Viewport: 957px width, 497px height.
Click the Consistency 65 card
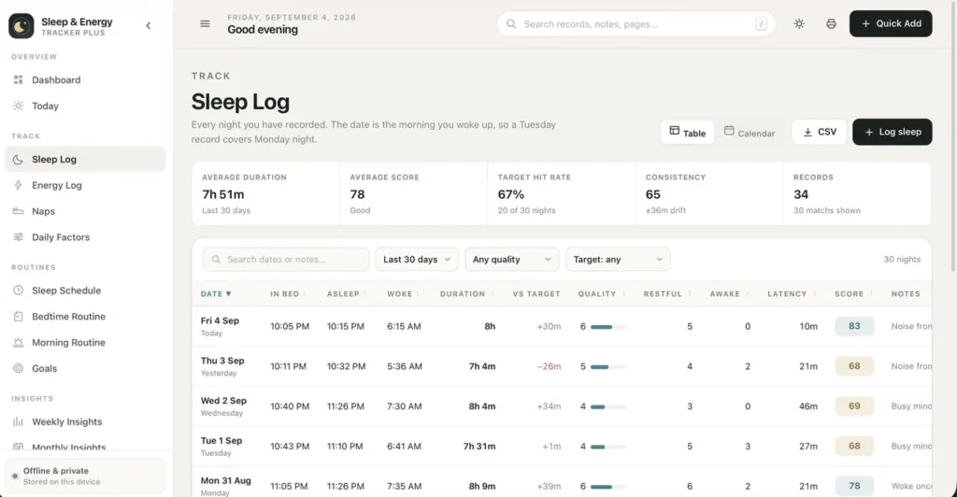pyautogui.click(x=709, y=194)
